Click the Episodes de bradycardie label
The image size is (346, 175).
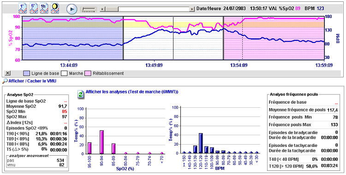click(293, 133)
